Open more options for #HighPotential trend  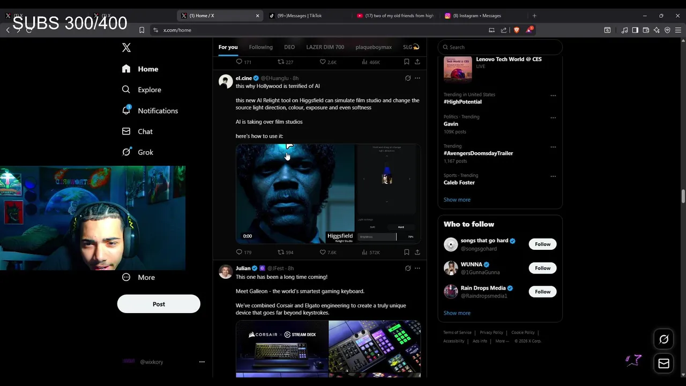553,95
